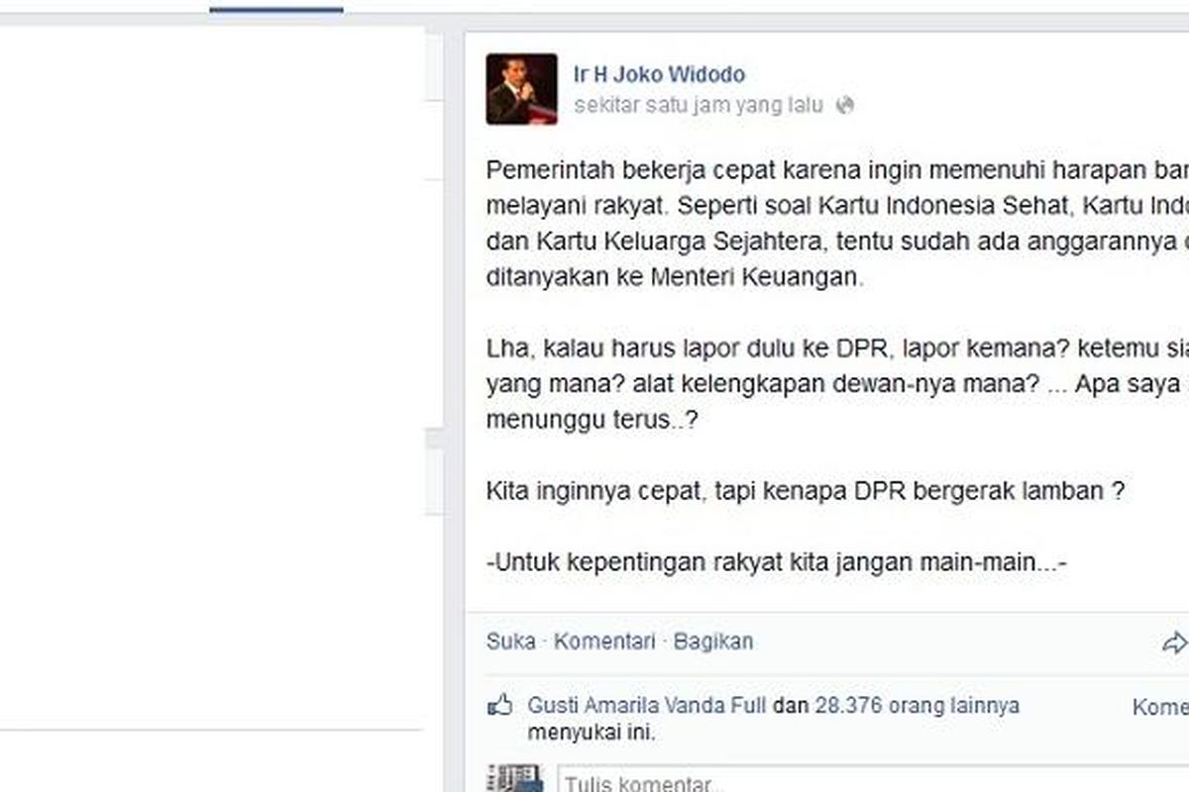1189x792 pixels.
Task: Open the Gusti Amarila Vanda Full profile link
Action: click(x=647, y=706)
